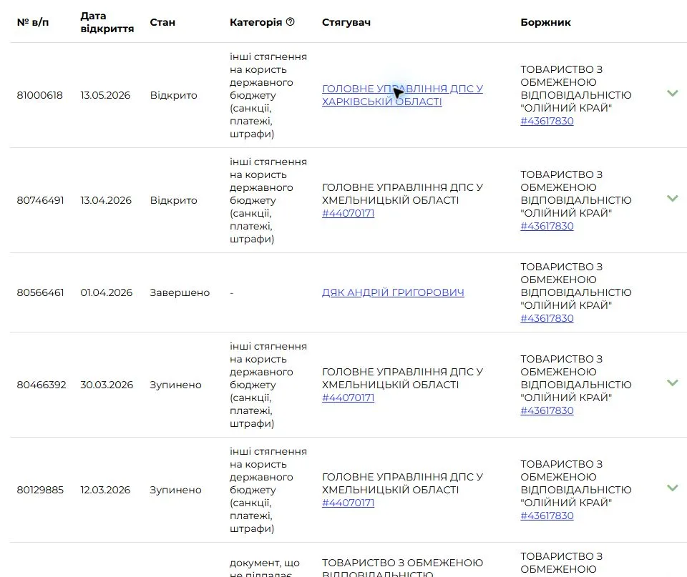Select proceeding number 80746491

40,200
